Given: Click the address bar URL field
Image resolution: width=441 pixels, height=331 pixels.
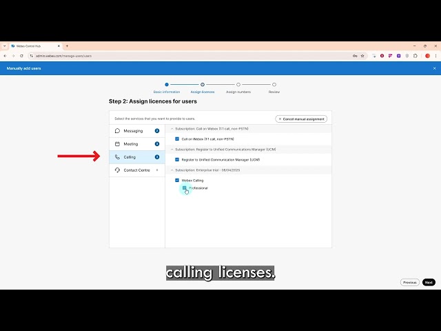Looking at the screenshot, I should click(x=192, y=56).
